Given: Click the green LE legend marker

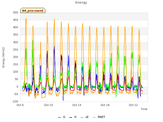Looking at the screenshot, I should [x=82, y=117].
